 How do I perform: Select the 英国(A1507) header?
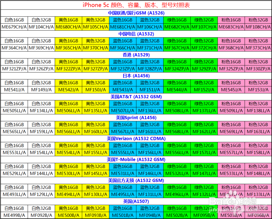pyautogui.click(x=136, y=202)
